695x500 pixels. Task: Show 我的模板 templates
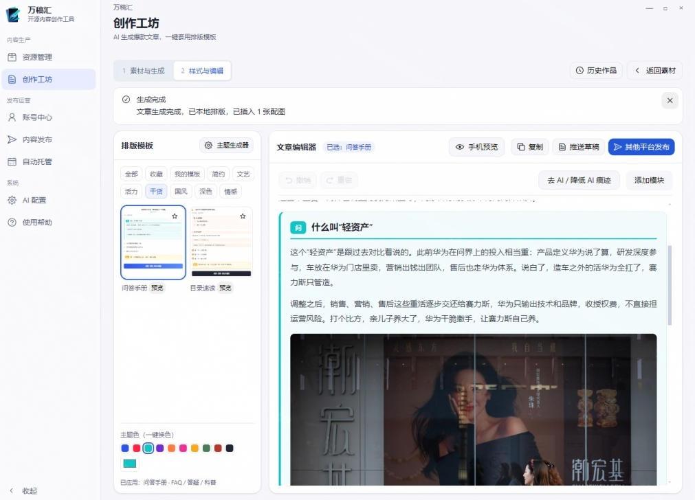187,174
